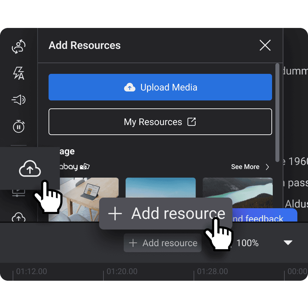Click the 01:28.00 timeline marker
Screen dimensions: 308x308
pos(212,272)
